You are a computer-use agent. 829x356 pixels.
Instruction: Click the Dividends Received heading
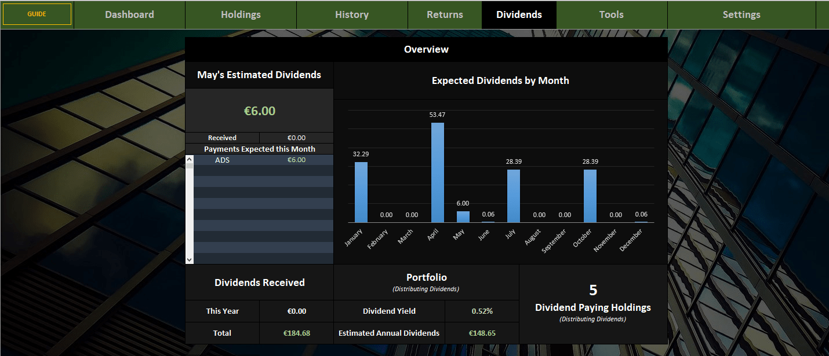(260, 282)
